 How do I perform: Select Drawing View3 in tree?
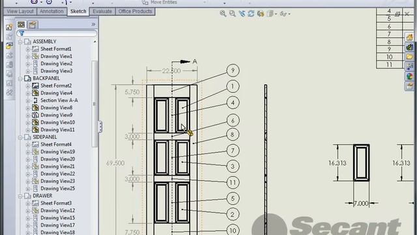tap(57, 71)
